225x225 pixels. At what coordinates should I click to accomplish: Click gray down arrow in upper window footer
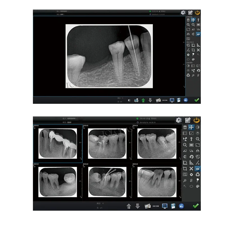point(150,100)
